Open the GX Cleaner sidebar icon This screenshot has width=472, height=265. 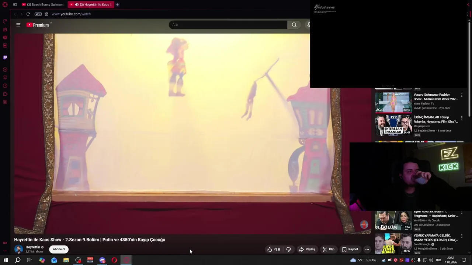(x=5, y=29)
